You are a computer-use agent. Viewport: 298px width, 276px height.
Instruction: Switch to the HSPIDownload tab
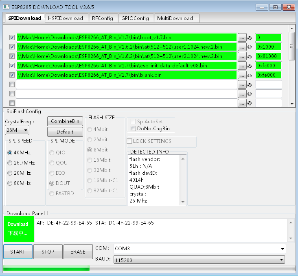point(65,18)
